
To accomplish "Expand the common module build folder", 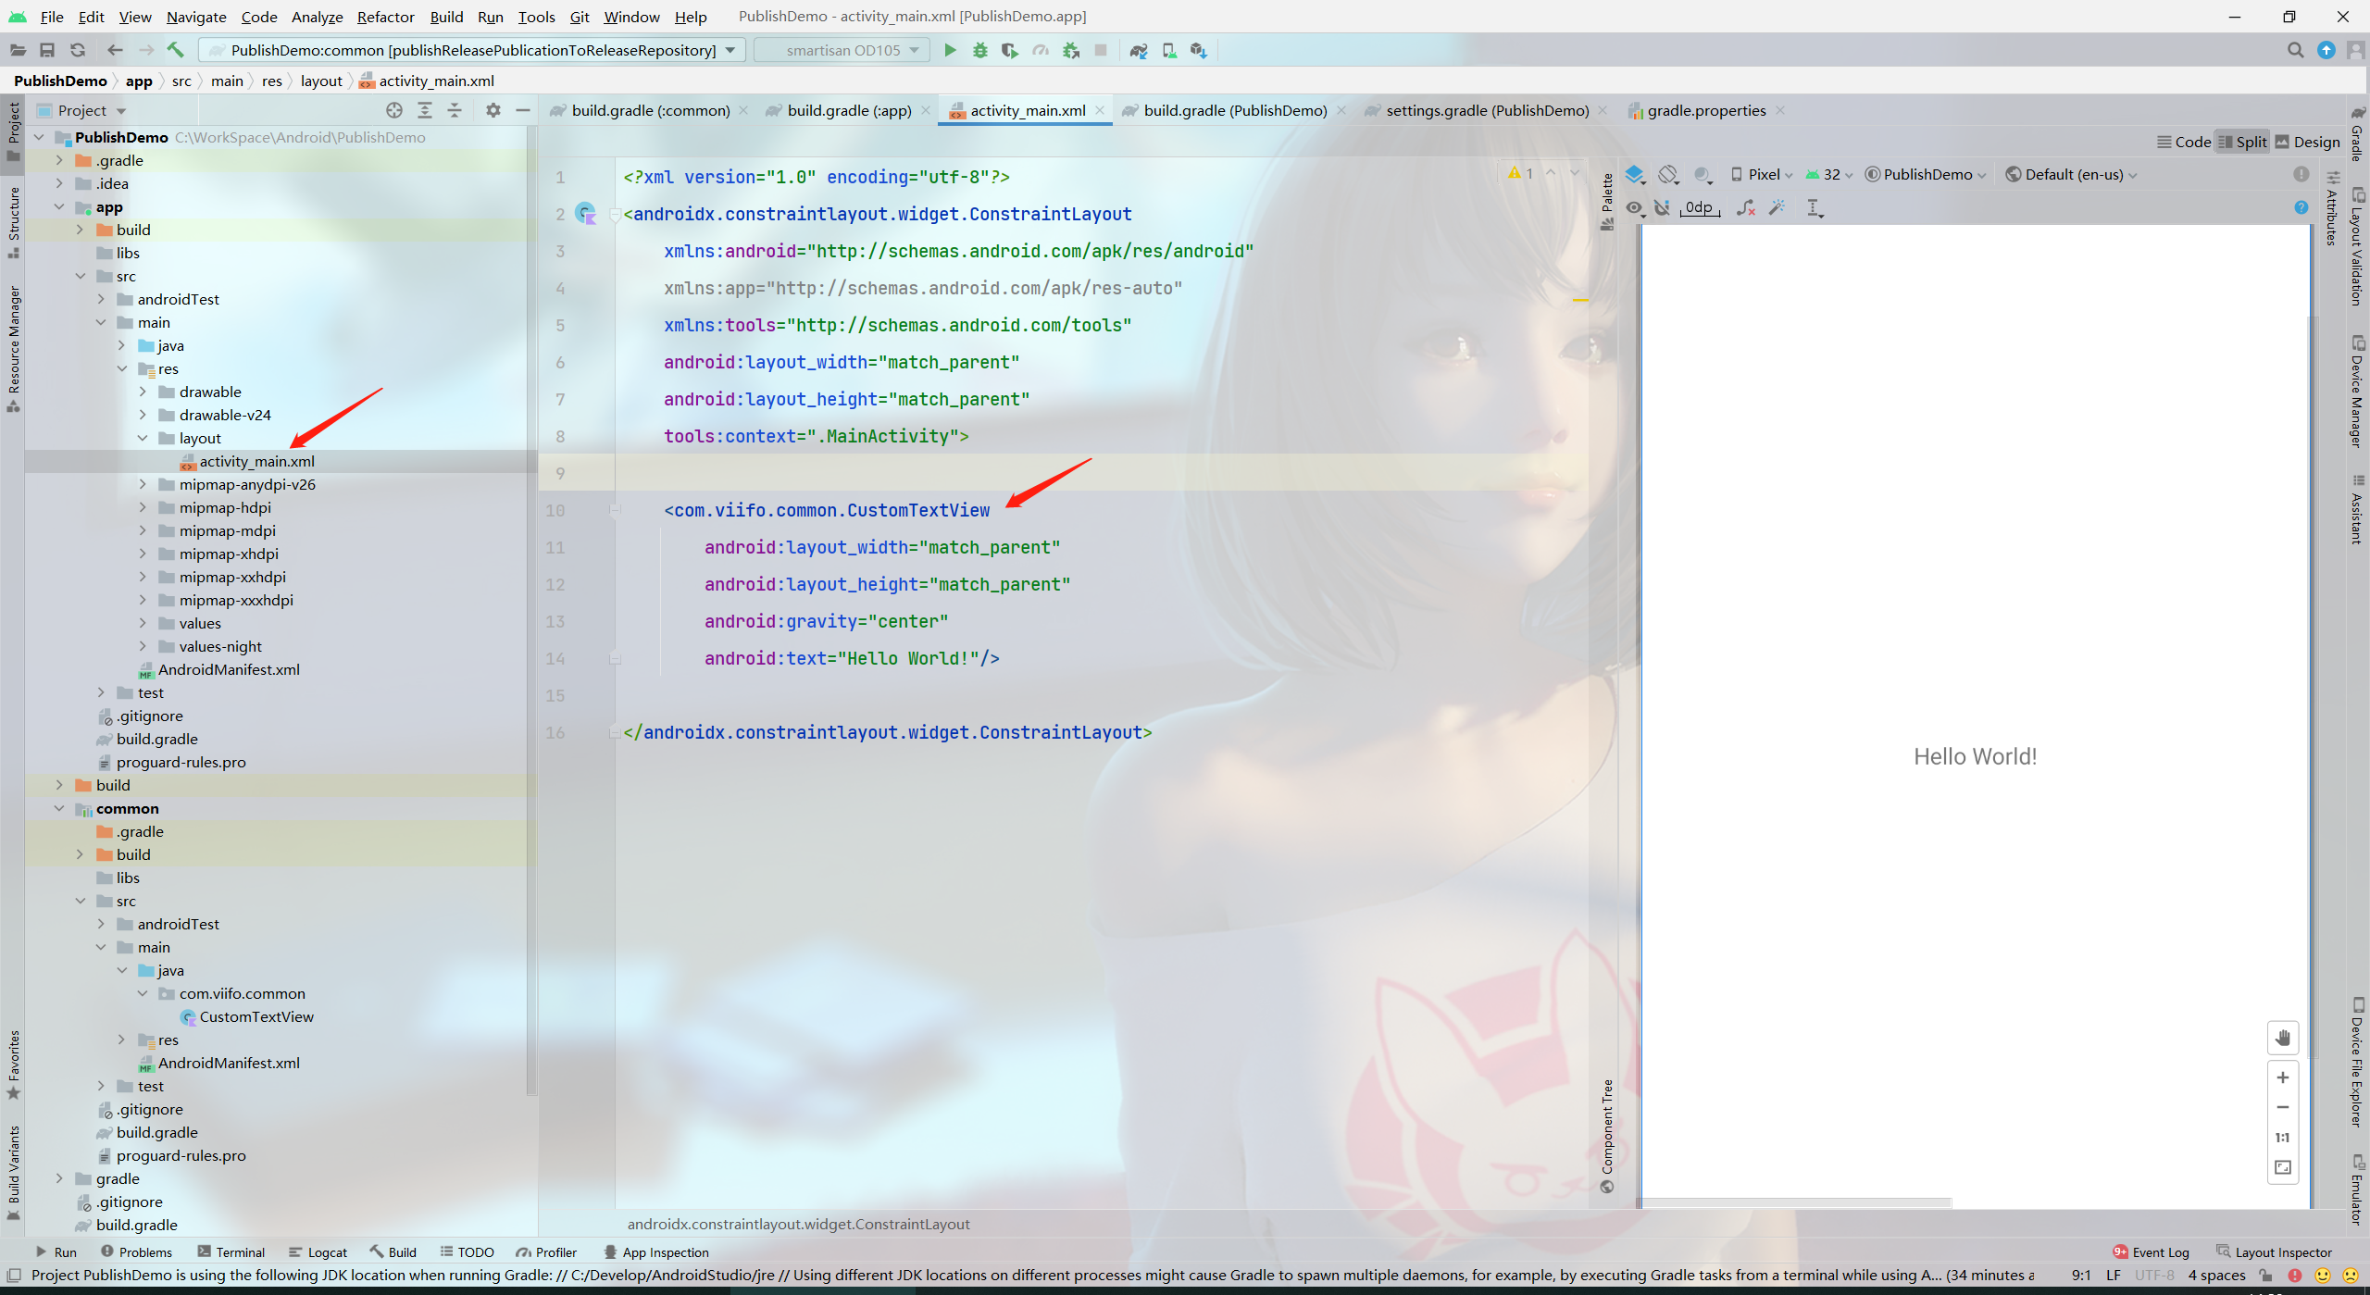I will [x=81, y=854].
